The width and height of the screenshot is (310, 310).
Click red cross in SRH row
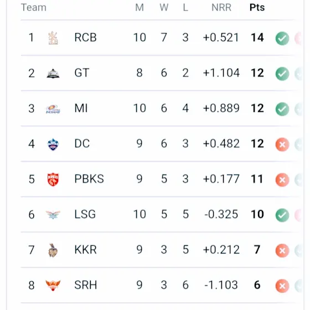282,286
